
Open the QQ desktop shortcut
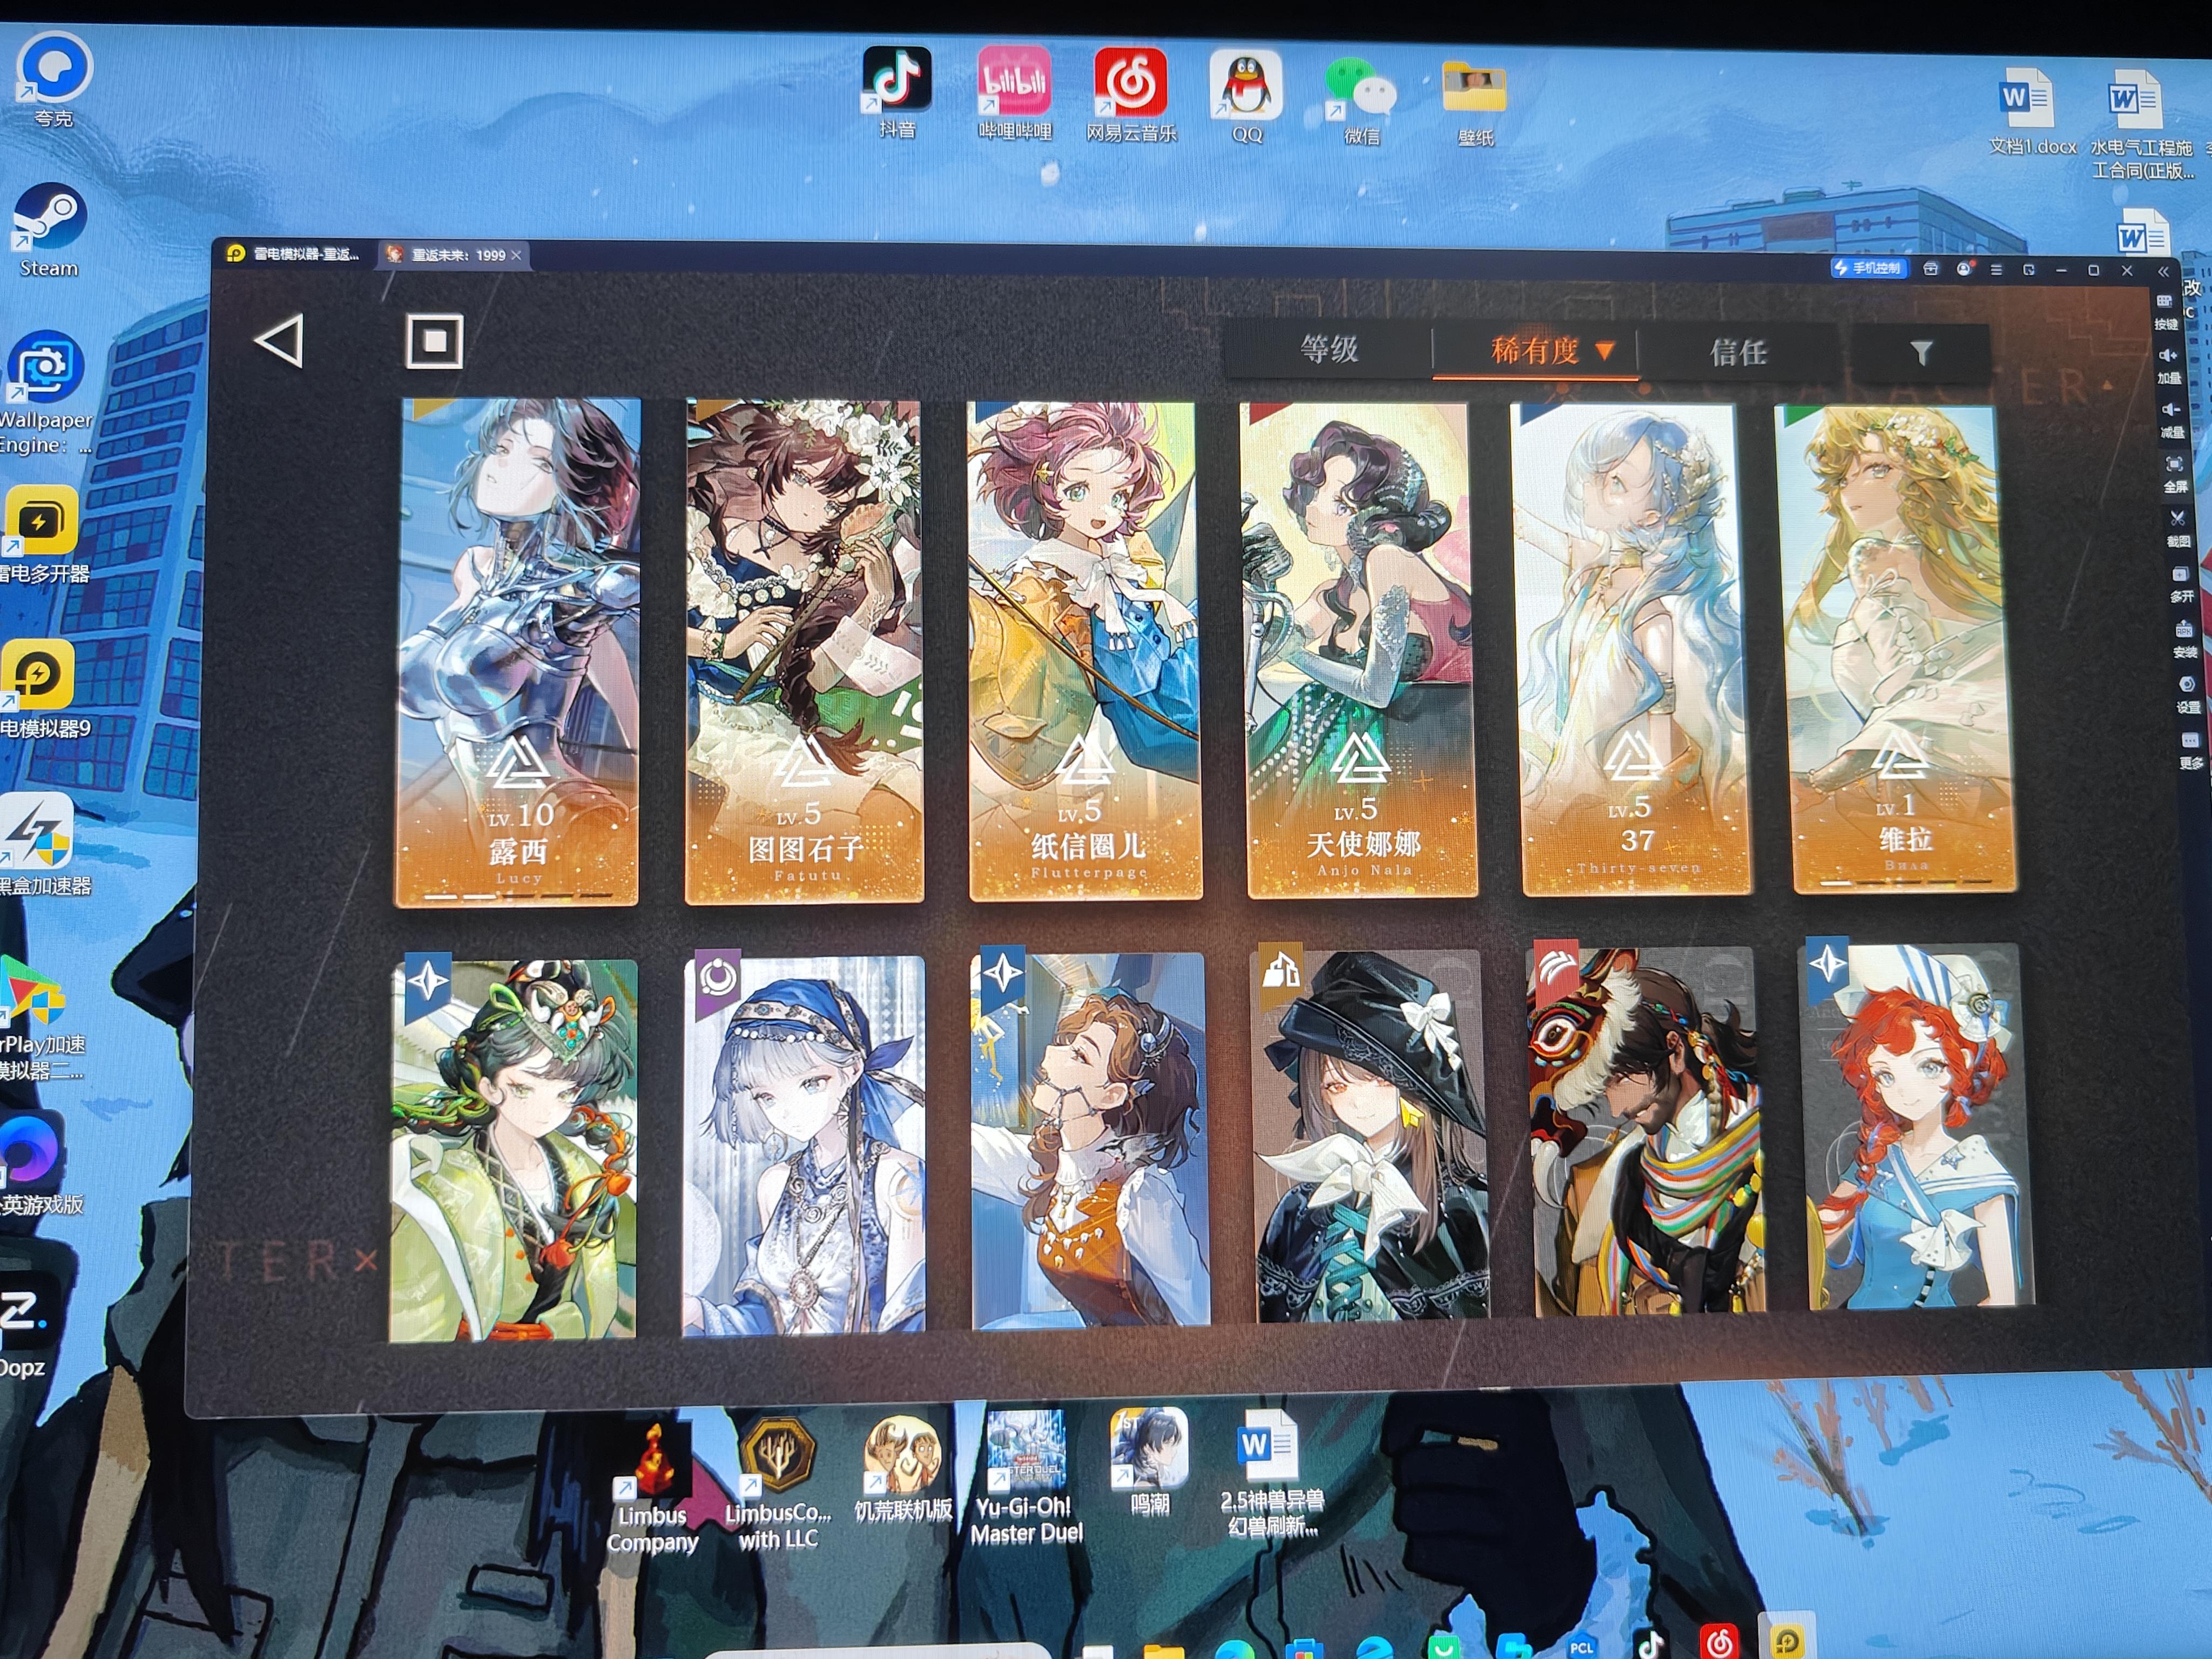(1246, 97)
